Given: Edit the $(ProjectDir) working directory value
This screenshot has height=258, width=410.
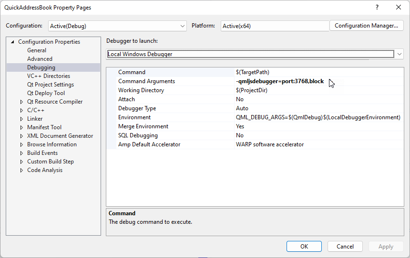Looking at the screenshot, I should click(252, 90).
